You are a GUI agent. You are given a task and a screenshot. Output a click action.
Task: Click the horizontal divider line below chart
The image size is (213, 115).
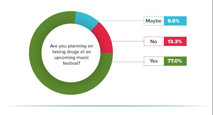pyautogui.click(x=106, y=106)
